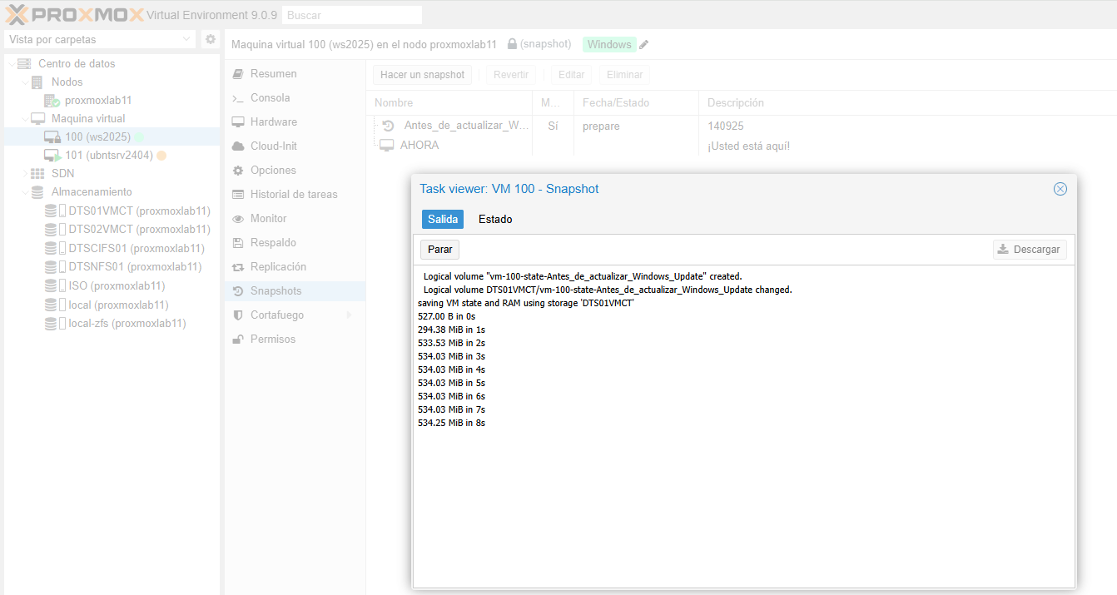The height and width of the screenshot is (595, 1117).
Task: View Historial de tareas
Action: point(295,194)
